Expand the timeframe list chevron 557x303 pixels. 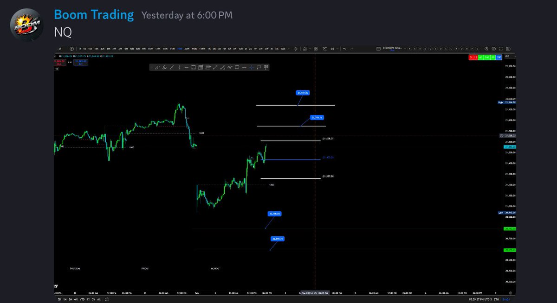click(289, 48)
